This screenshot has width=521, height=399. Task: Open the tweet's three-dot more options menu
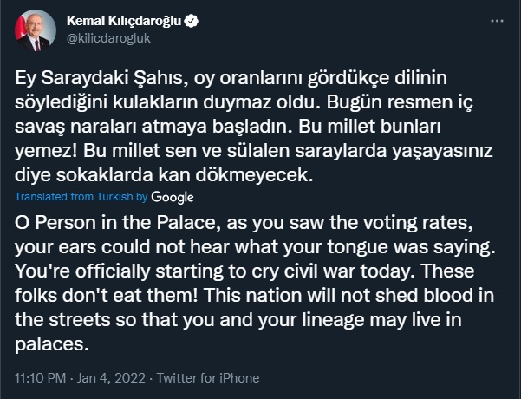(x=495, y=18)
